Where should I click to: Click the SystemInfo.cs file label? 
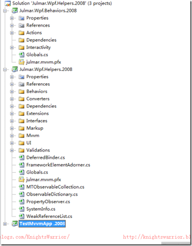41,209
